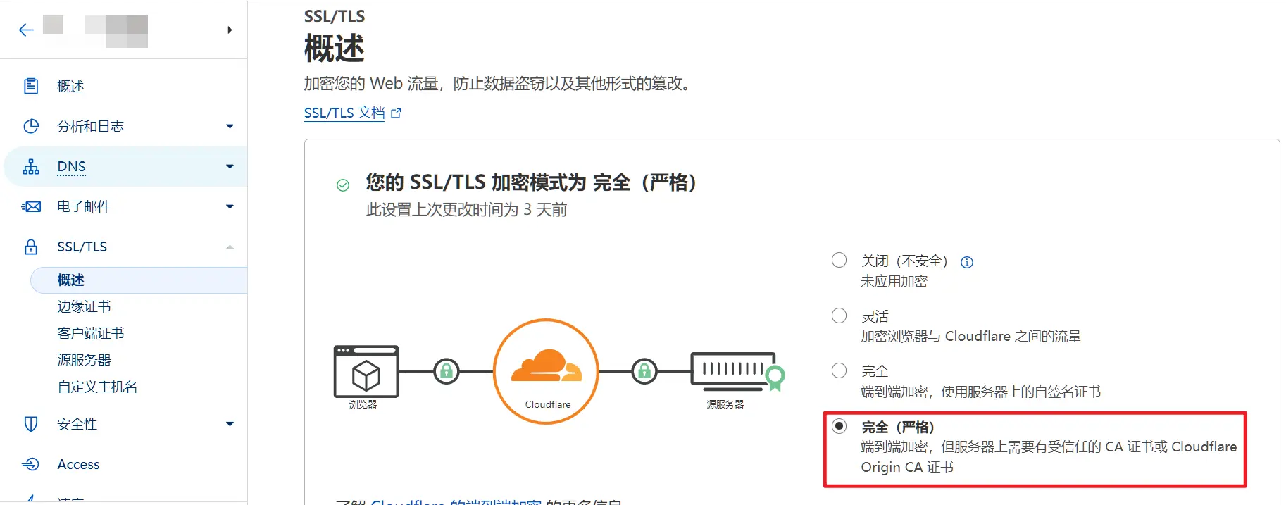Viewport: 1286px width, 505px height.
Task: Click the SSL/TLS padlock icon in sidebar
Action: pos(31,247)
